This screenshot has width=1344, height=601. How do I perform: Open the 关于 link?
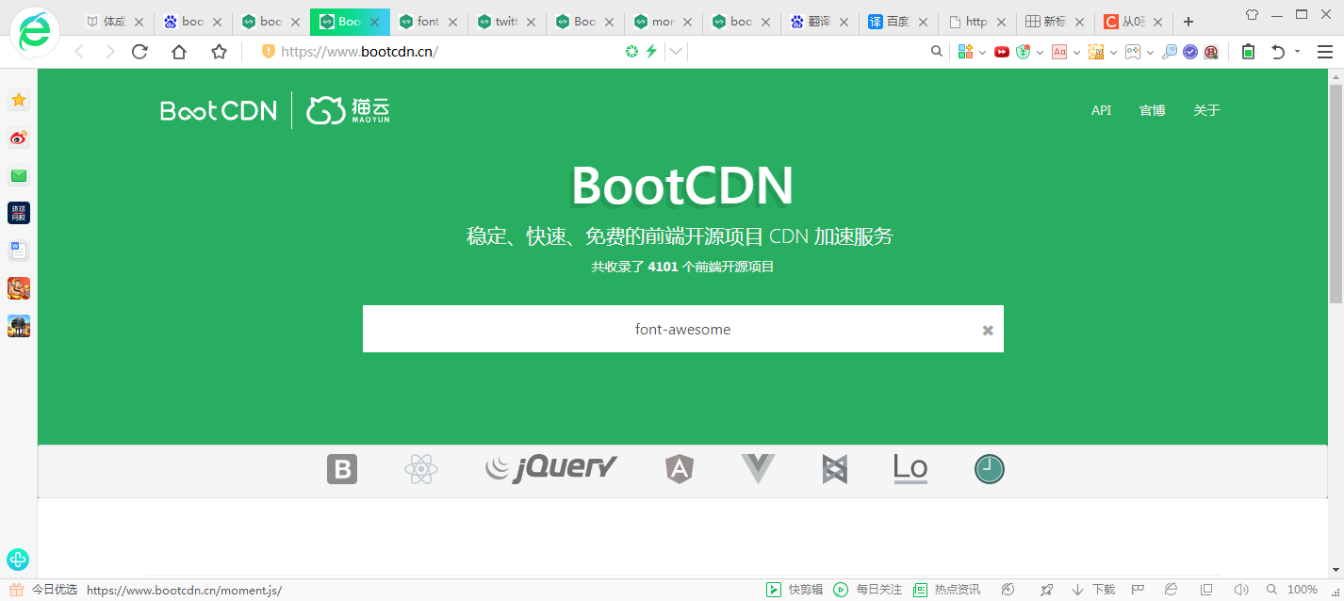tap(1206, 110)
